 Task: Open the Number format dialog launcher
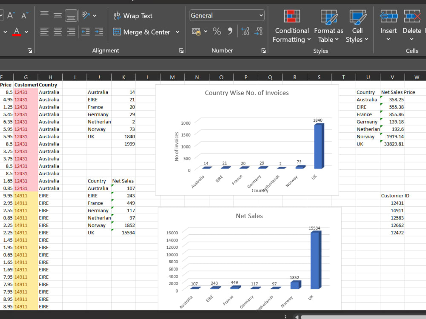click(264, 50)
